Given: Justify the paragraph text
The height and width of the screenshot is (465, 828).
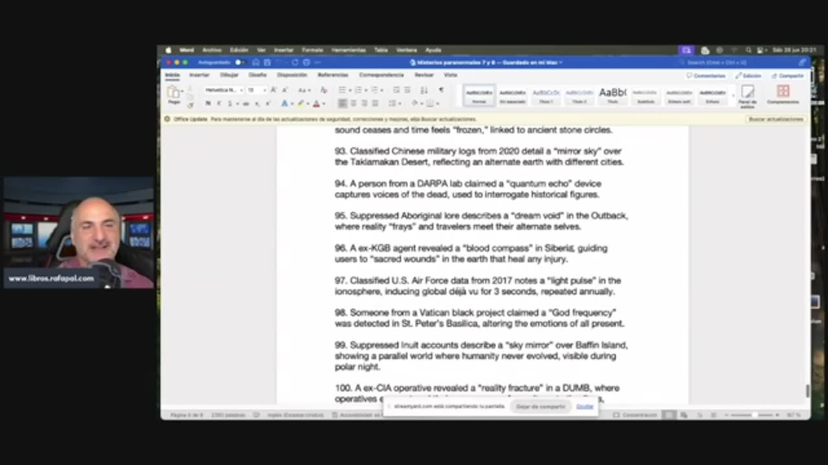Looking at the screenshot, I should 375,103.
